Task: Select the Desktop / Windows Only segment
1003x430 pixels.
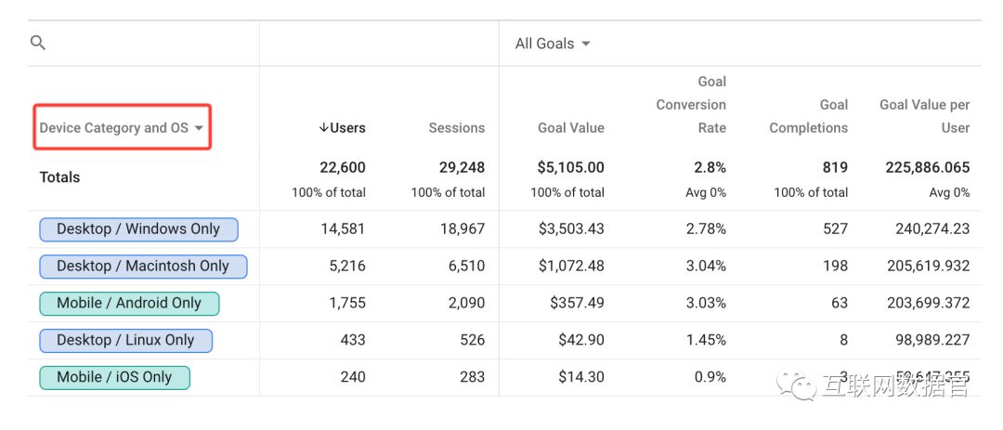Action: (138, 229)
